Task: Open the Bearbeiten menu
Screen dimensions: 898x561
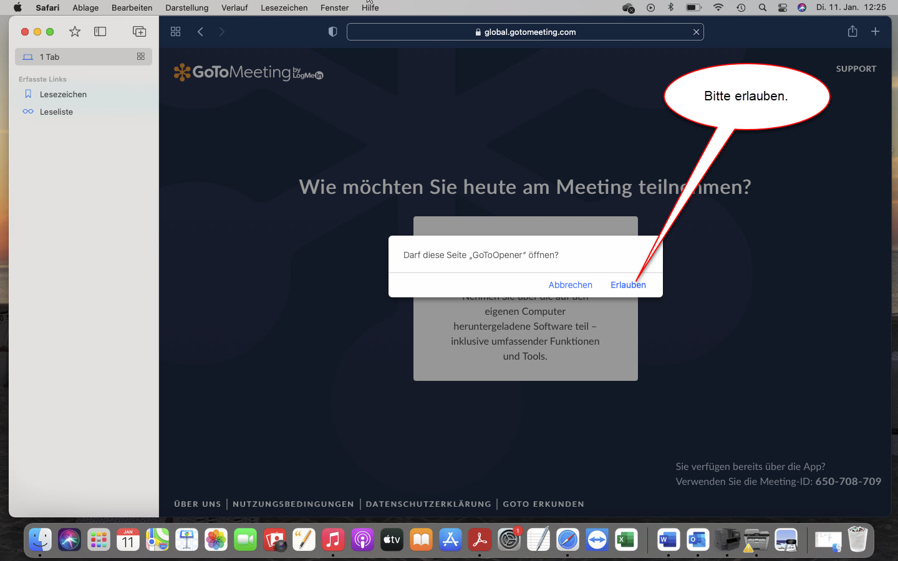Action: coord(132,7)
